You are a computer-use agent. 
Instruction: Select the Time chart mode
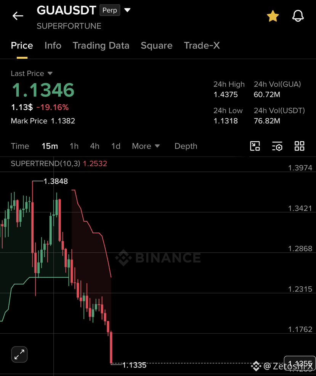pyautogui.click(x=20, y=146)
